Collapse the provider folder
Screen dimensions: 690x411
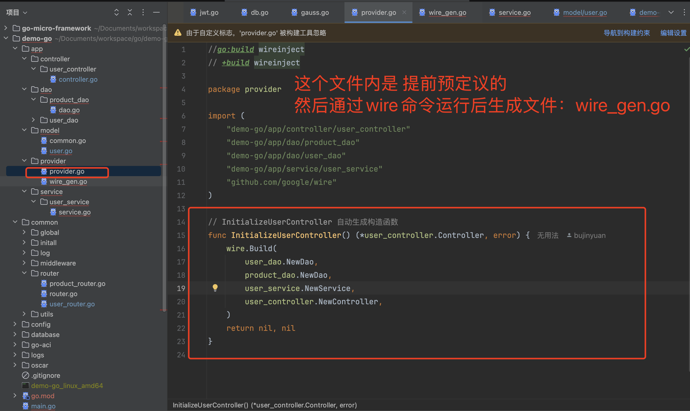pos(24,161)
